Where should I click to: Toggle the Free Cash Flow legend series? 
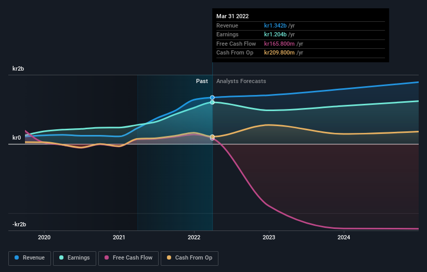[128, 258]
